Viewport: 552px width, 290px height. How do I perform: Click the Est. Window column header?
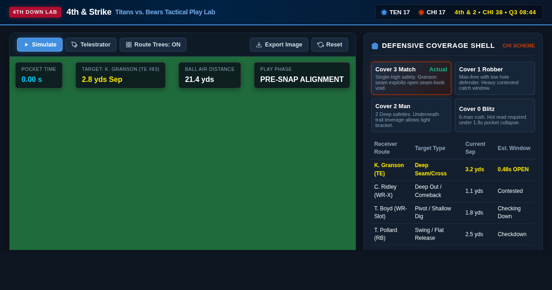[514, 148]
